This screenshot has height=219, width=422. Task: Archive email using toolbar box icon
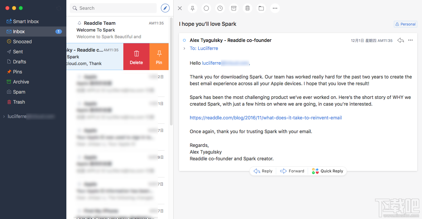click(x=234, y=8)
